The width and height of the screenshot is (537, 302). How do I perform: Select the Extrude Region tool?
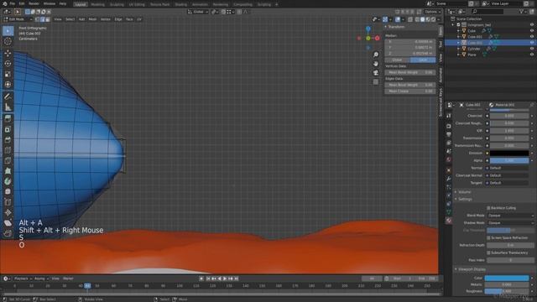pyautogui.click(x=8, y=118)
